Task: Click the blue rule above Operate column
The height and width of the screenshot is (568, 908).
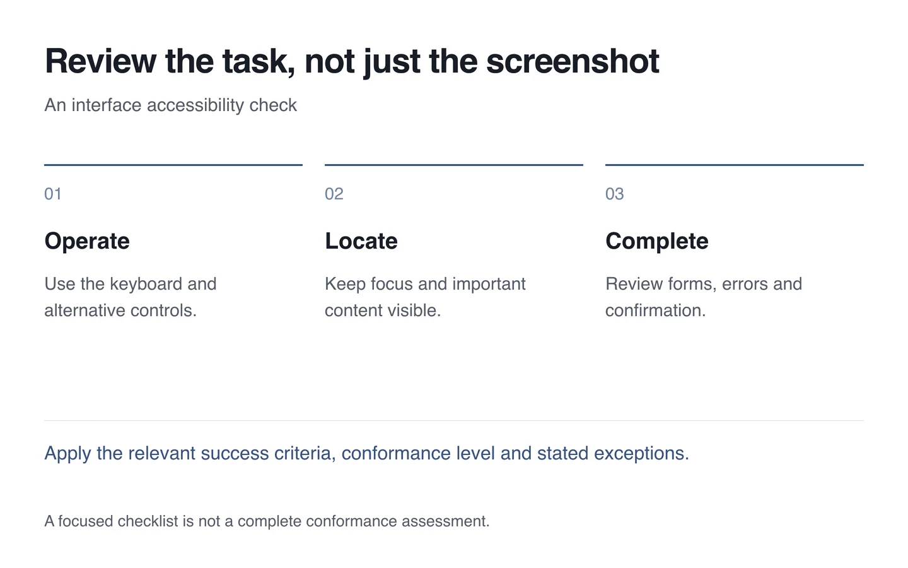Action: coord(173,165)
